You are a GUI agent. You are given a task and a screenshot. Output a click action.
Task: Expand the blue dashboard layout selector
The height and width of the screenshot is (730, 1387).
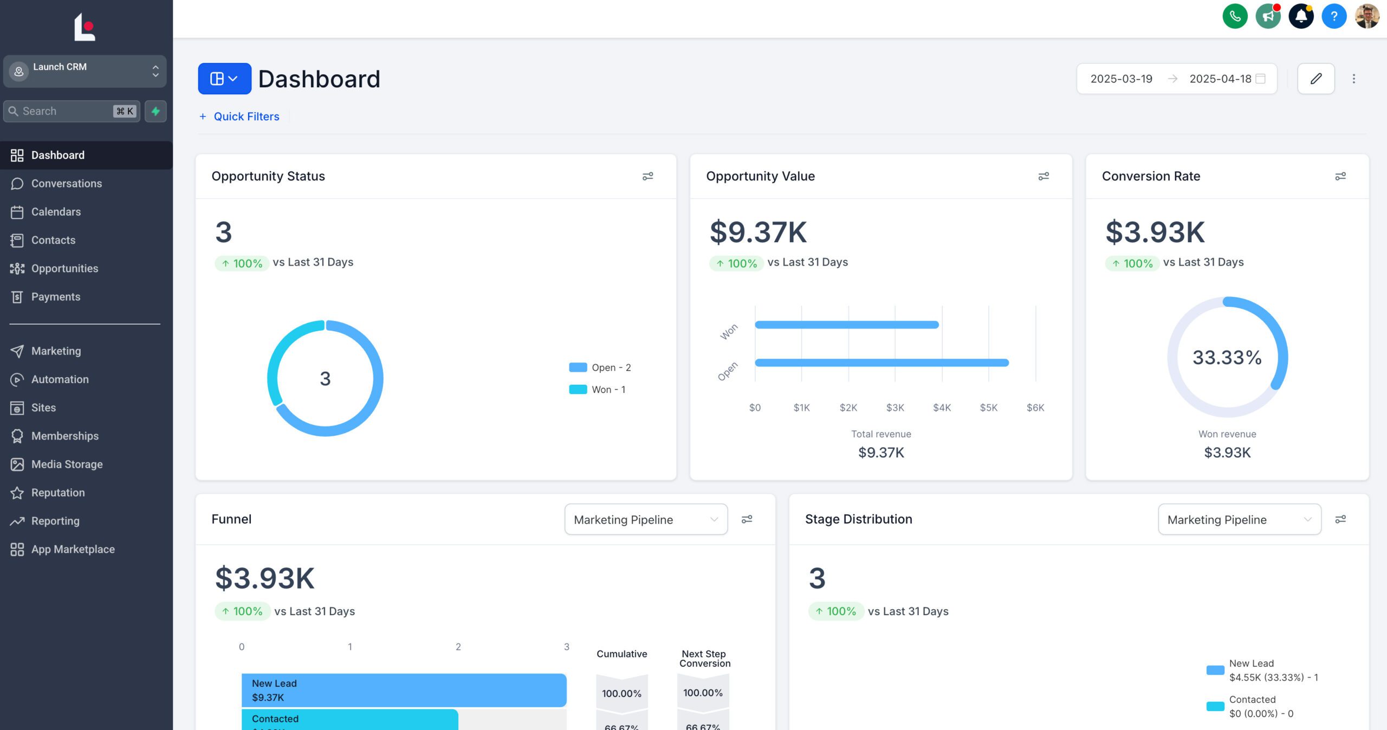click(x=224, y=79)
